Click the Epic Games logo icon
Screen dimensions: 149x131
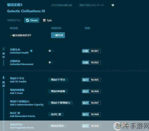pos(44,20)
